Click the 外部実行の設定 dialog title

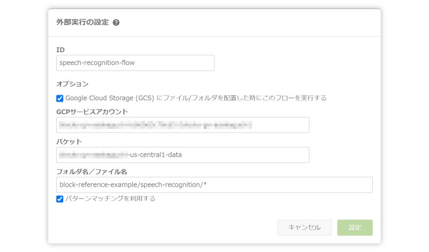click(x=83, y=22)
